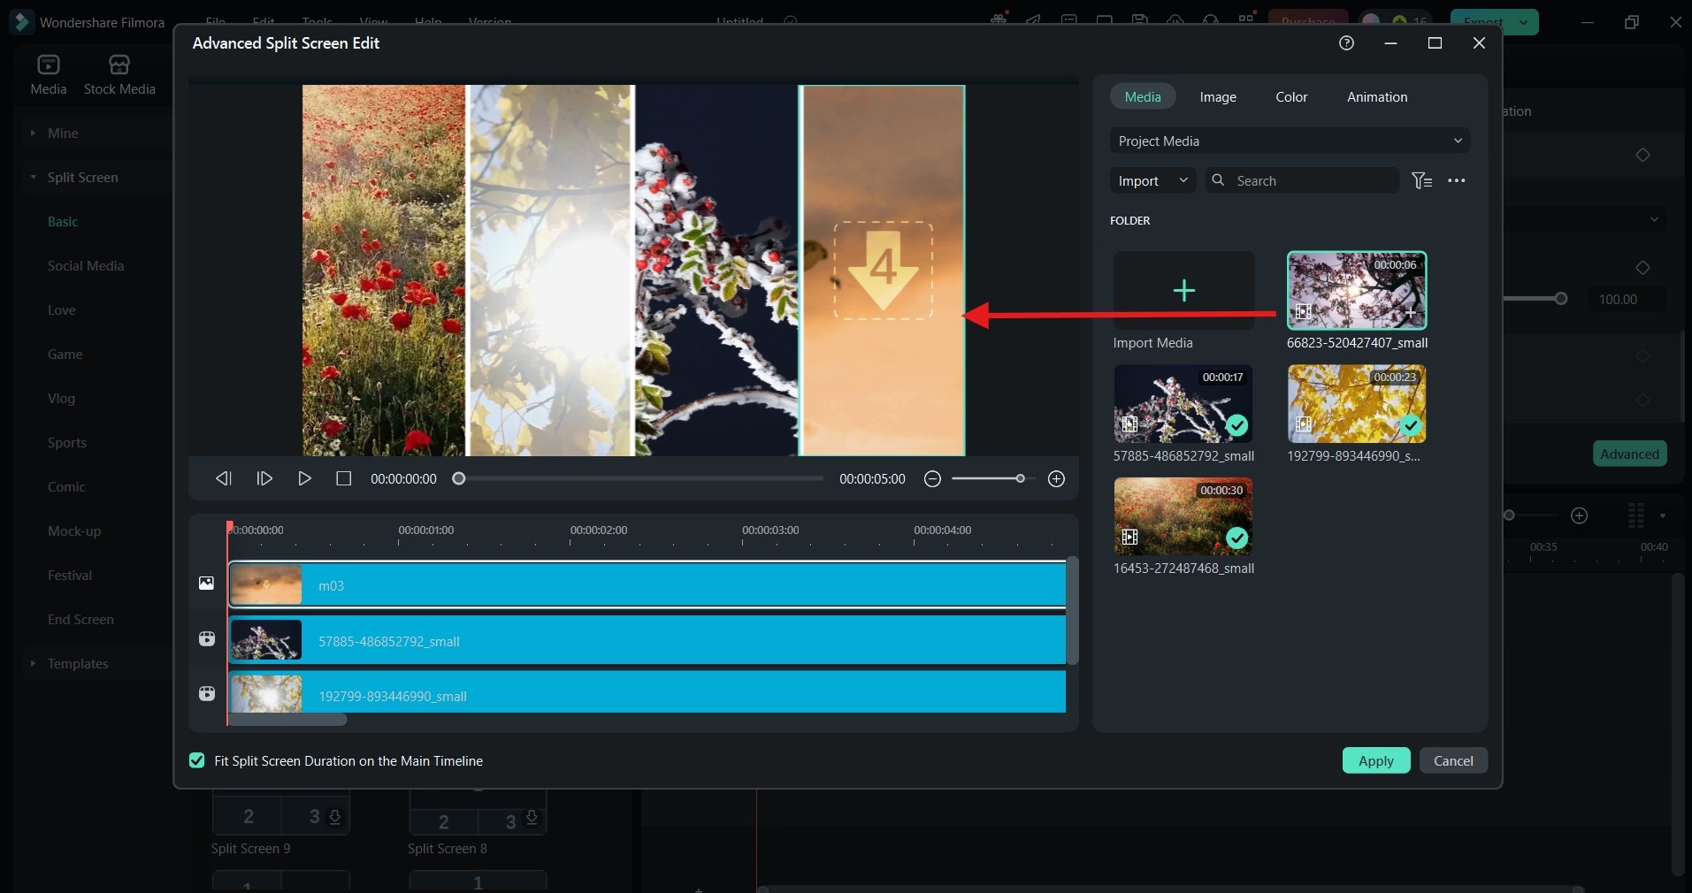Add 66823-520427407_small clip using plus icon
The width and height of the screenshot is (1692, 893).
1410,312
